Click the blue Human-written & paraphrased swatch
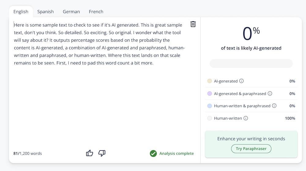 [210, 106]
